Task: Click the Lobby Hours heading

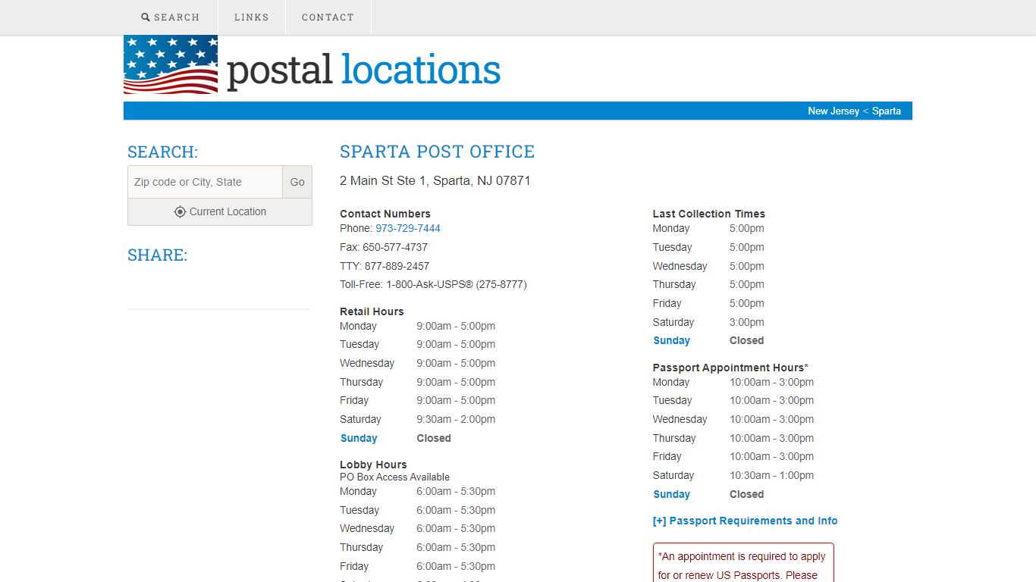Action: coord(373,465)
